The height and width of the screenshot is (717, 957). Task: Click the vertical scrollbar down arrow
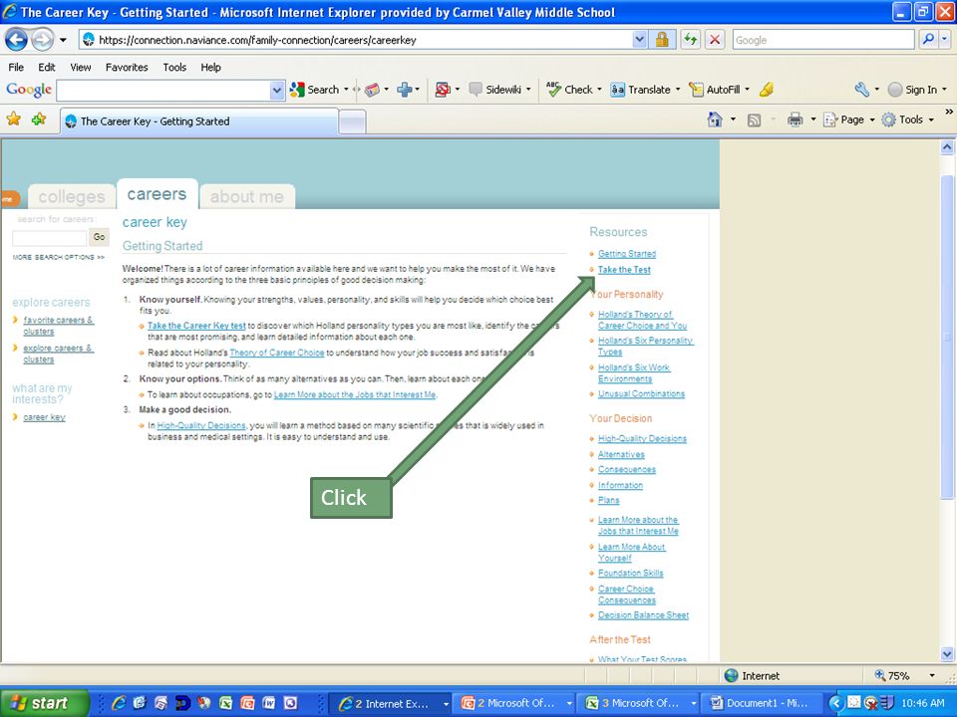pos(947,654)
